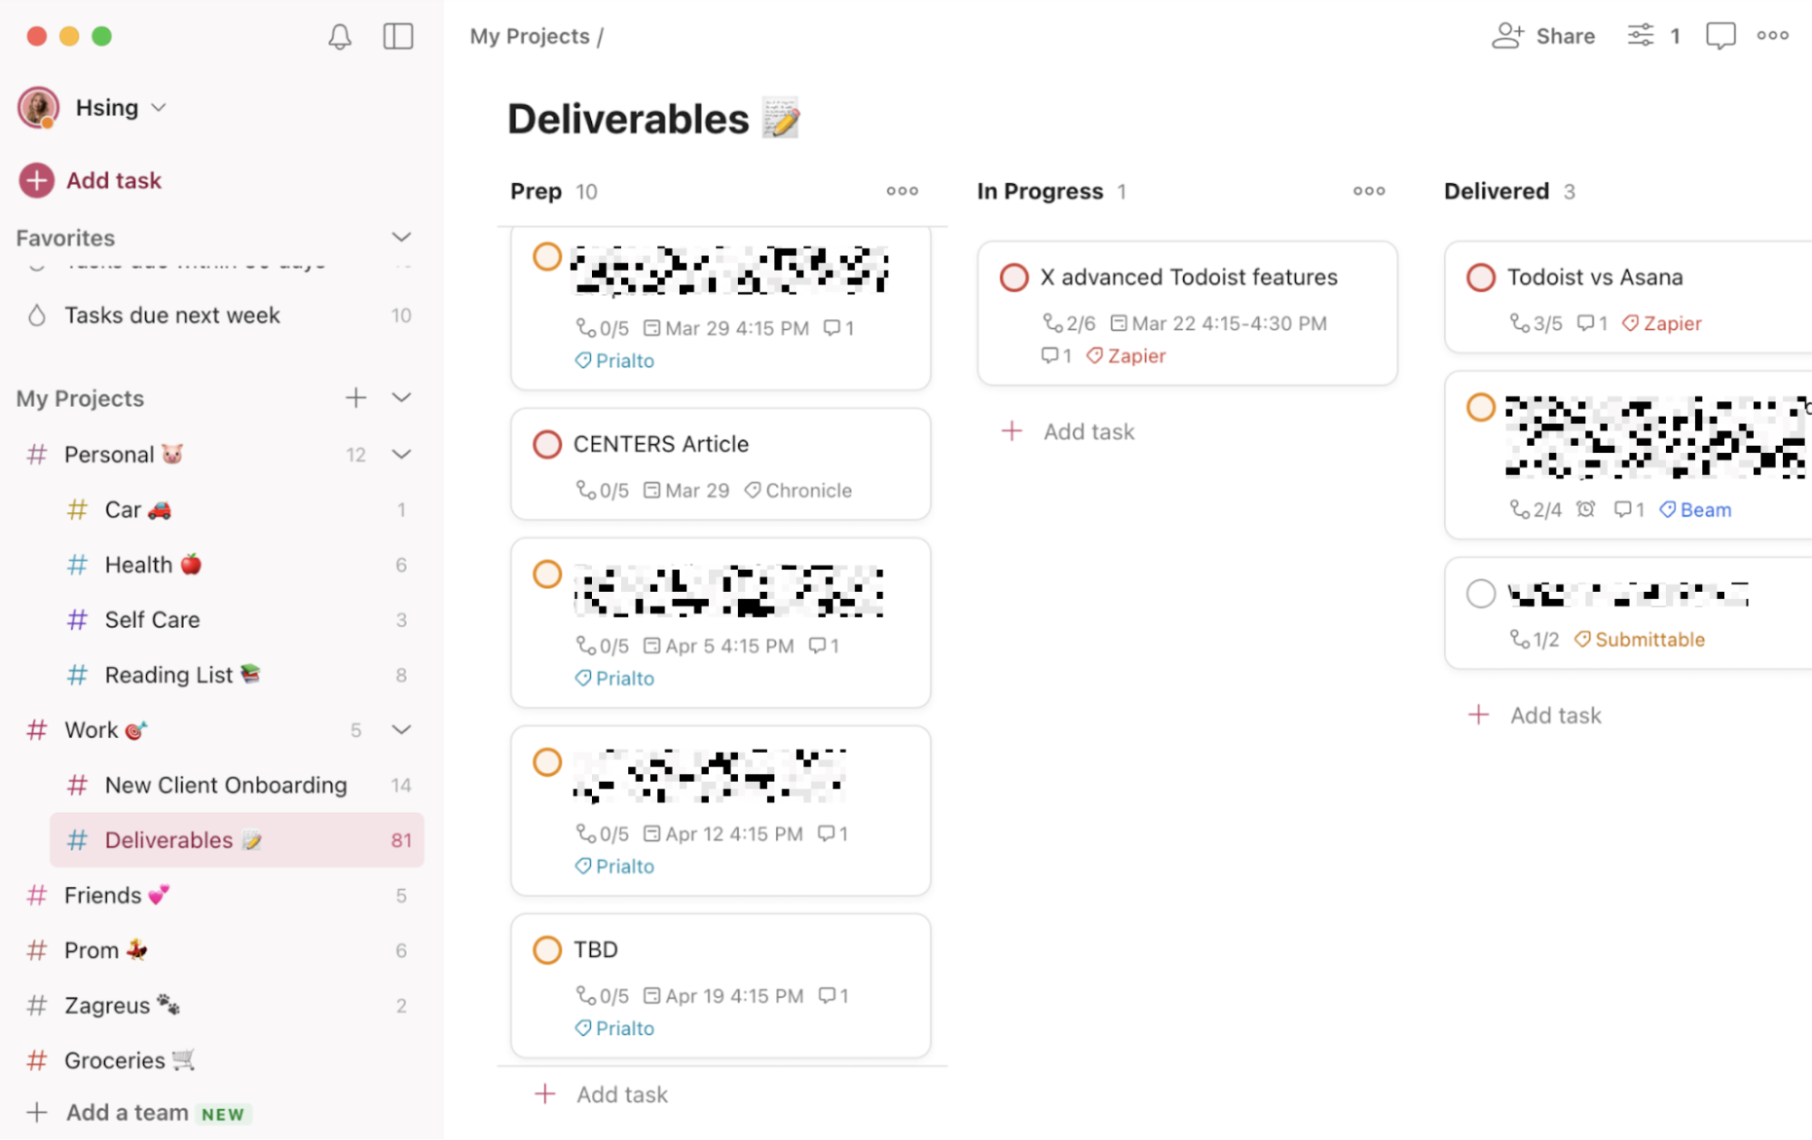The image size is (1812, 1140).
Task: Click the Share button
Action: point(1543,36)
